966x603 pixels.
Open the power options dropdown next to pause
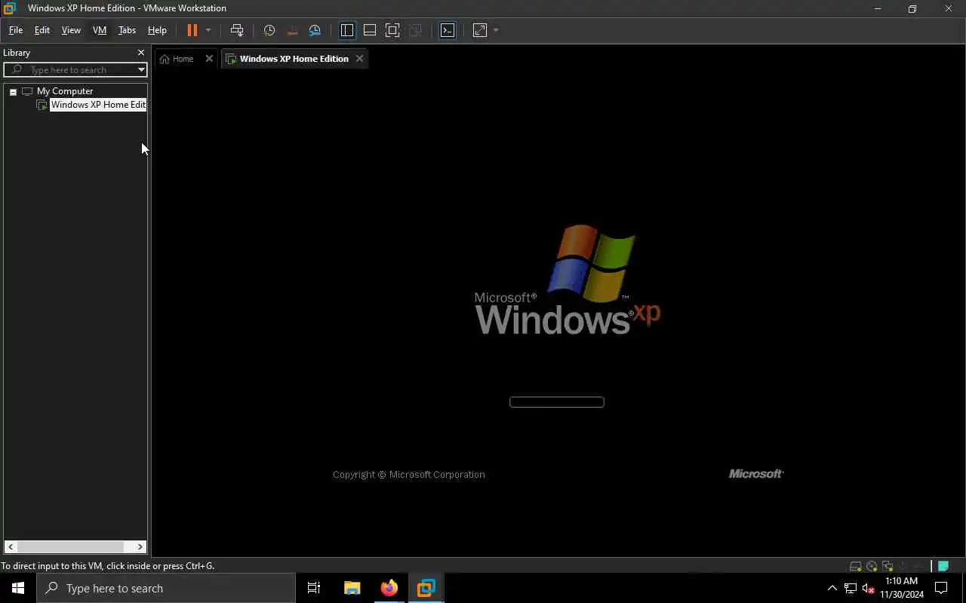208,30
